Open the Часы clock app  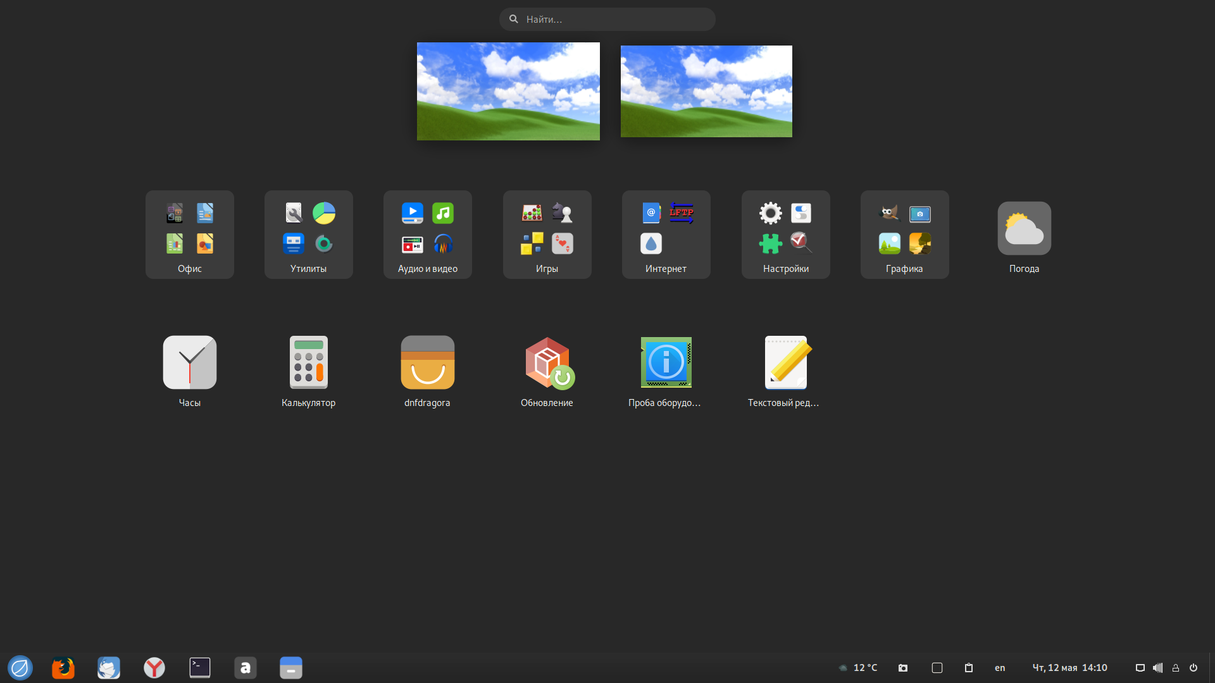190,363
